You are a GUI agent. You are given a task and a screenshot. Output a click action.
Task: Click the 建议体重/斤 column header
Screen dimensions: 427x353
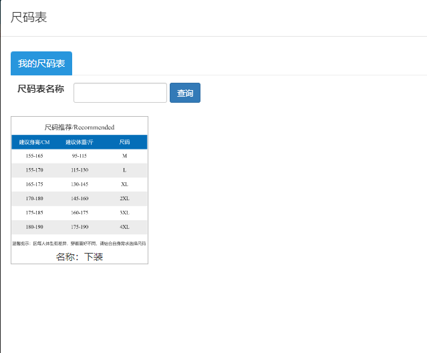pyautogui.click(x=80, y=142)
